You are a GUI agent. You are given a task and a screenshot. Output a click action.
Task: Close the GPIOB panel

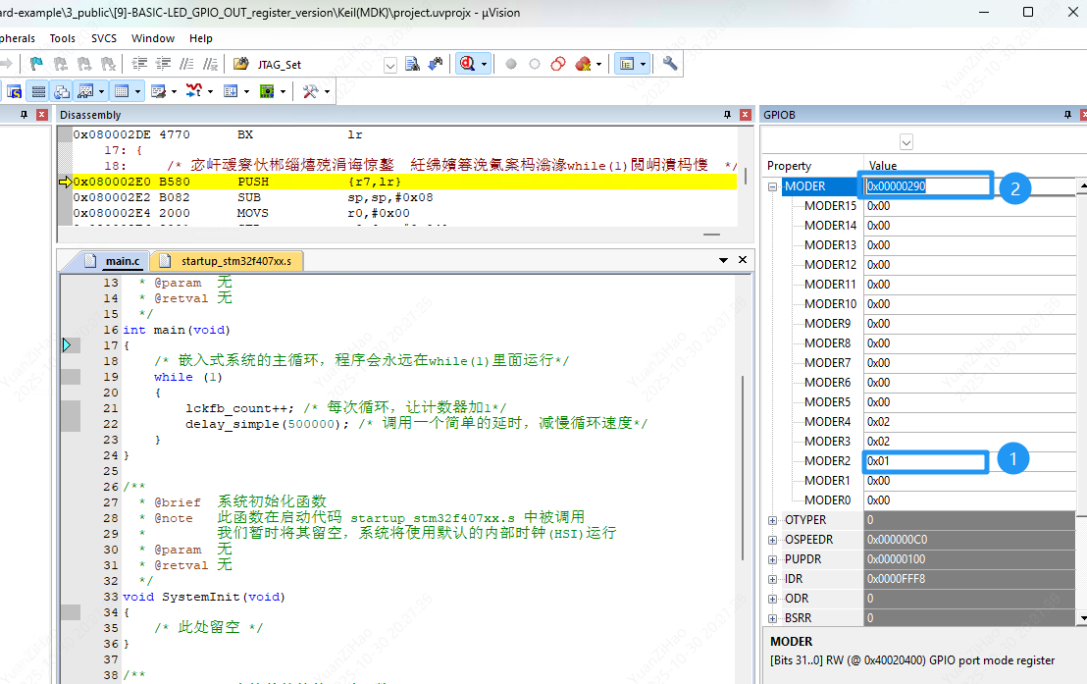(1083, 115)
